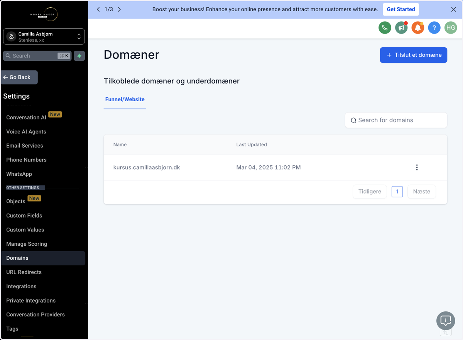The width and height of the screenshot is (463, 340).
Task: Select page 1 in pagination
Action: (x=397, y=192)
